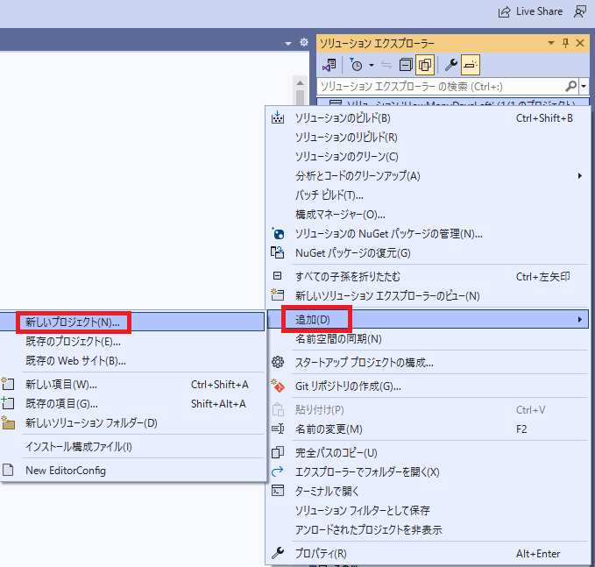Select 名前空間の同期(N)
Viewport: 595px width, 567px height.
(x=429, y=339)
